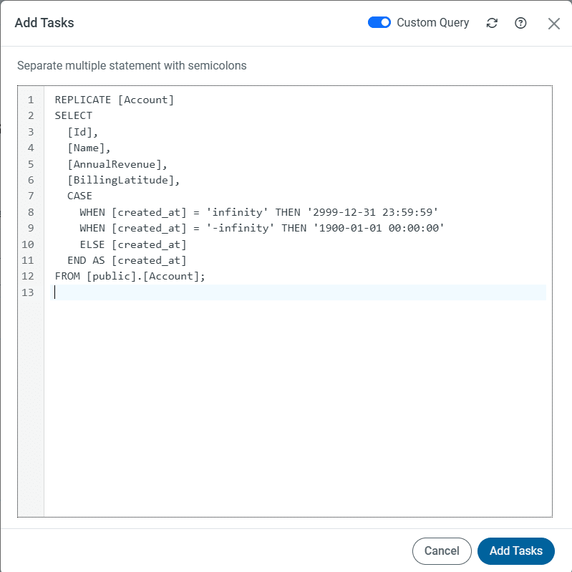Click the FROM [public].[Account] line

pos(130,276)
